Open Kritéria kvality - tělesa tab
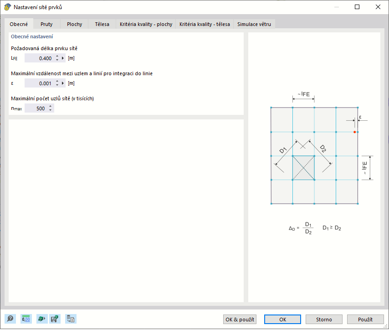Image resolution: width=389 pixels, height=330 pixels. pos(205,24)
